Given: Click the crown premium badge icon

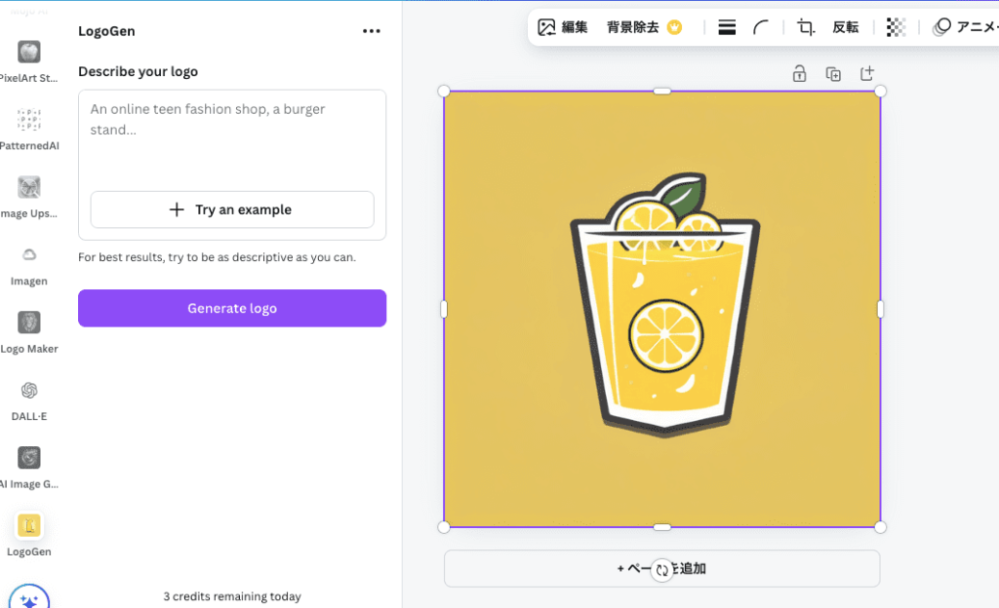Looking at the screenshot, I should click(674, 27).
